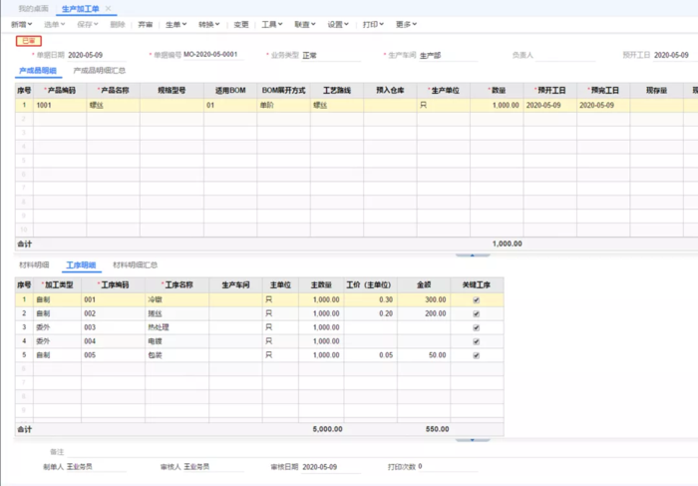Open the 新增 dropdown menu
The width and height of the screenshot is (698, 486).
coord(21,25)
